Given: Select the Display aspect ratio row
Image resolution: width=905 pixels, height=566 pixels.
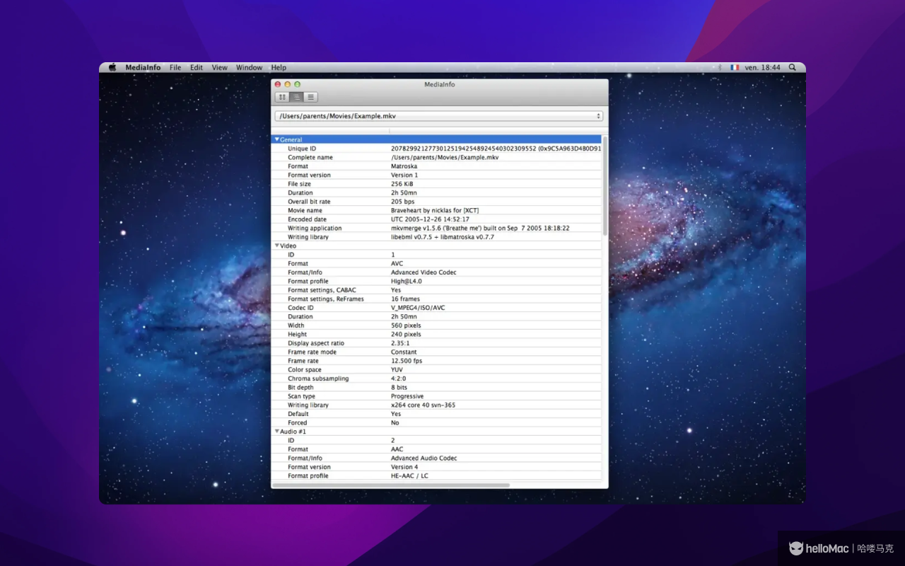Looking at the screenshot, I should tap(437, 343).
